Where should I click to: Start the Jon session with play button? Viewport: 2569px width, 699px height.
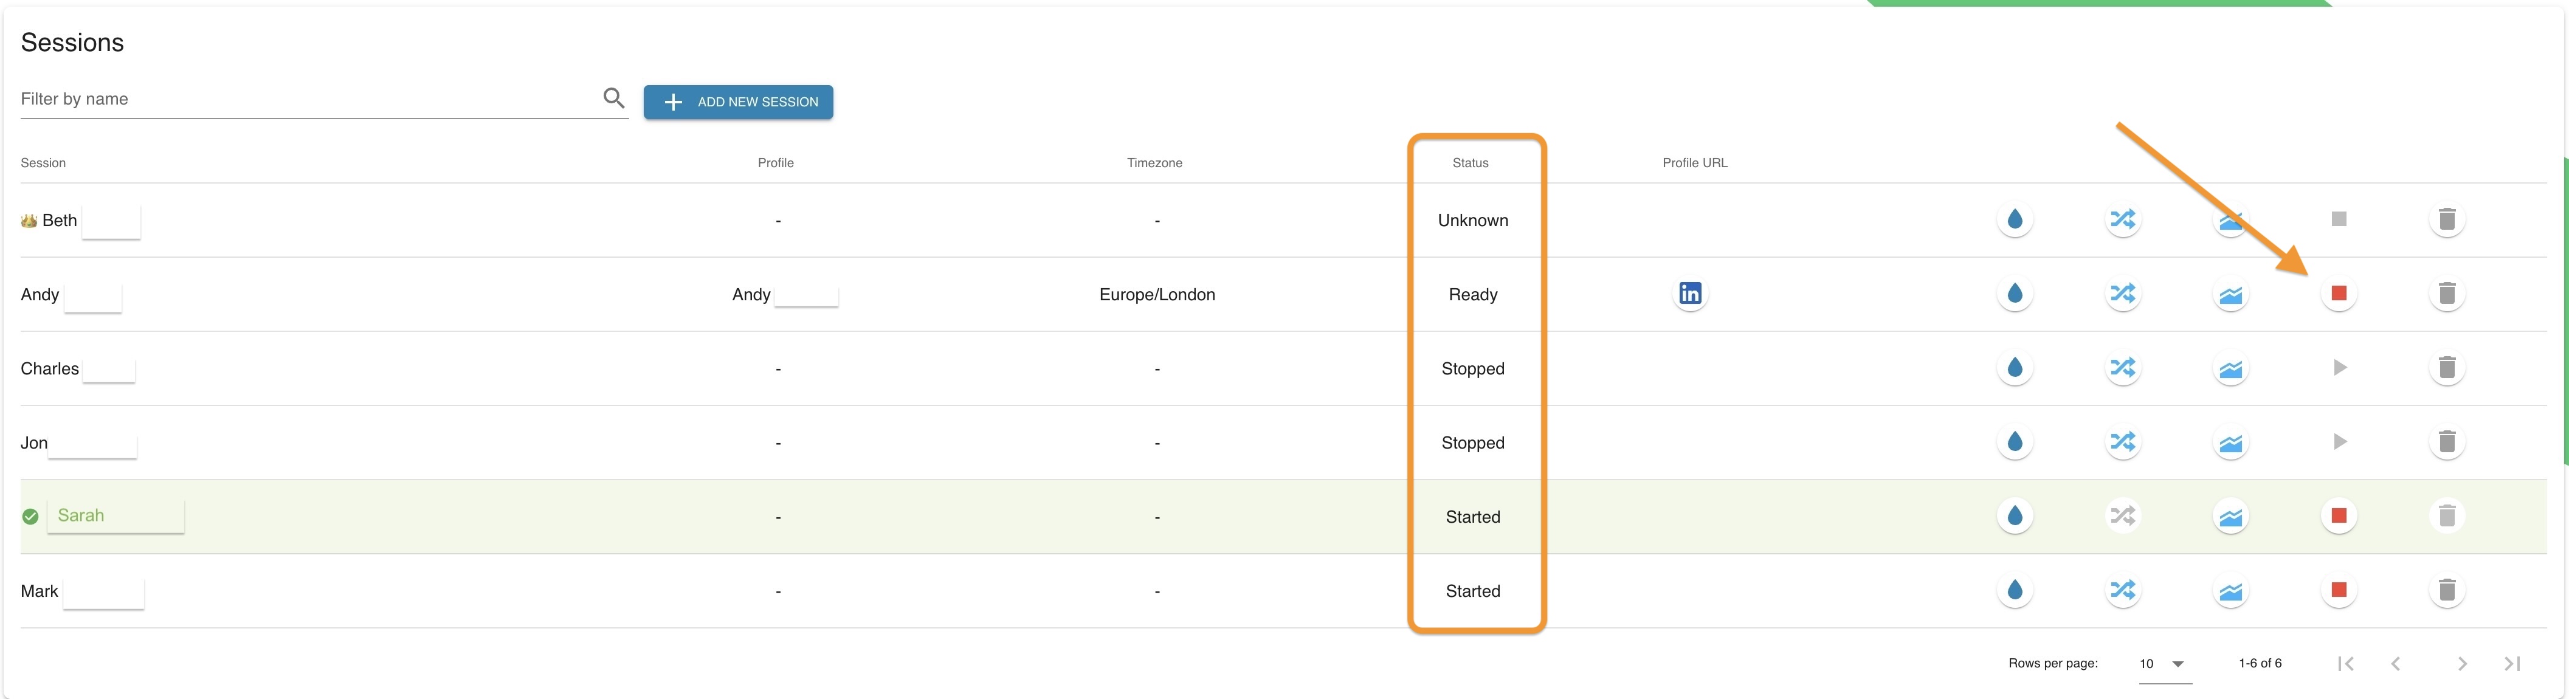2339,442
